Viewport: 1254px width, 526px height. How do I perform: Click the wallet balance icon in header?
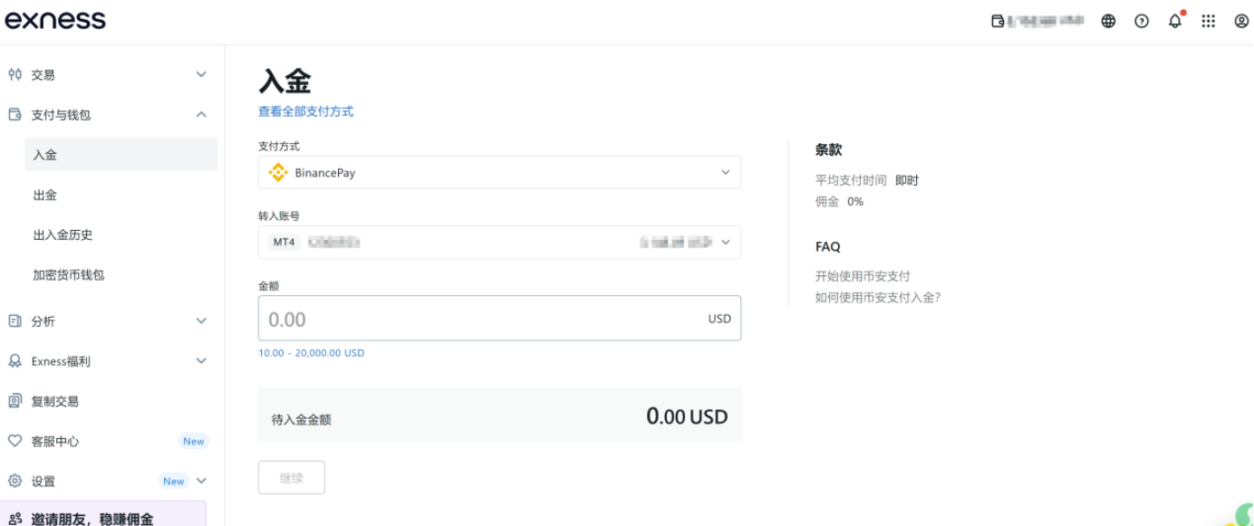[998, 21]
